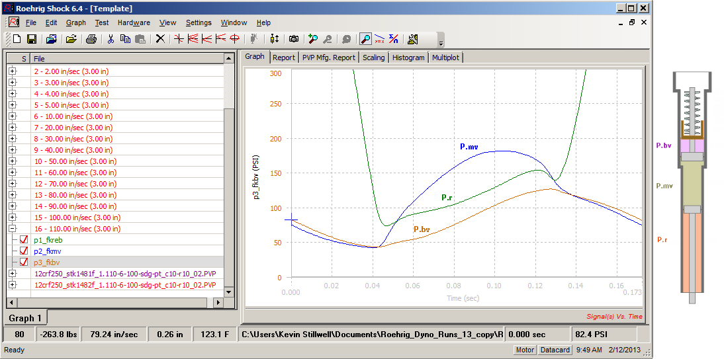Image resolution: width=724 pixels, height=359 pixels.
Task: Expand the 12crf250_stk1481f PVP file node
Action: [12, 273]
